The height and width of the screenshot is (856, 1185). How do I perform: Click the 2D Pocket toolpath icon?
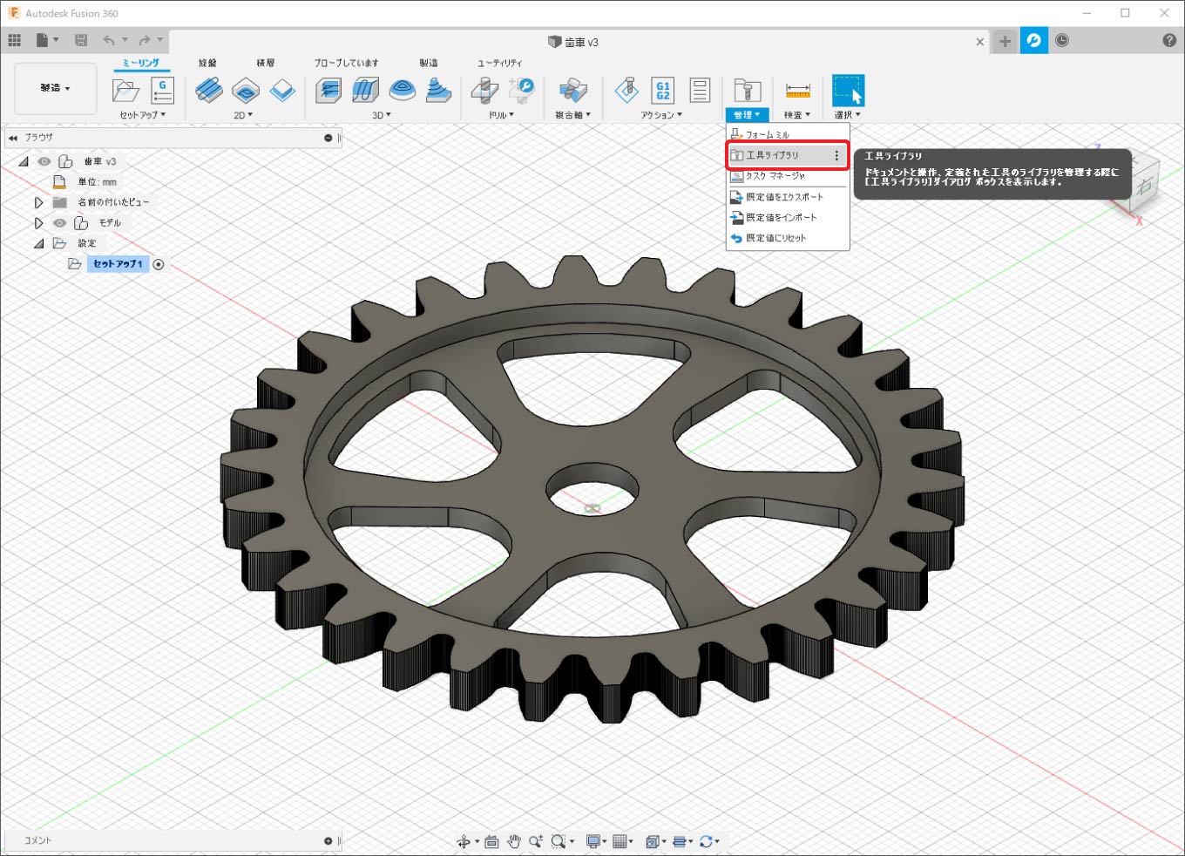click(x=246, y=90)
